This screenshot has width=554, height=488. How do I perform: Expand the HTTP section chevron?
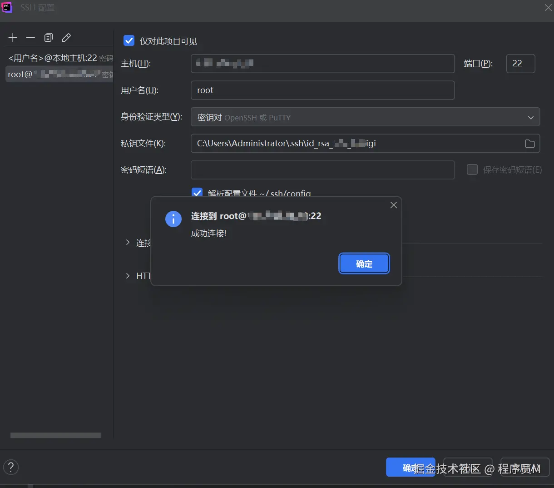click(x=128, y=276)
